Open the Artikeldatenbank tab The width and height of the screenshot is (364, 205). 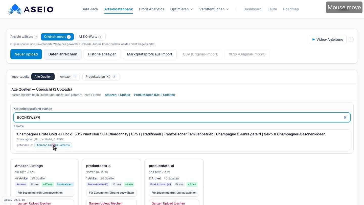pyautogui.click(x=119, y=9)
